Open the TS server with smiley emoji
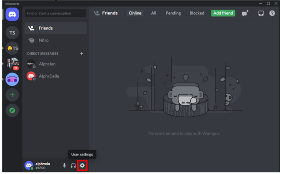The height and width of the screenshot is (174, 283). click(x=12, y=48)
